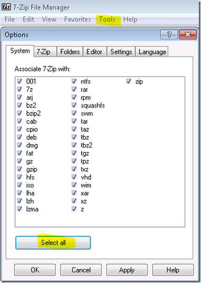
Task: Close the Options dialog with the X
Action: 188,34
